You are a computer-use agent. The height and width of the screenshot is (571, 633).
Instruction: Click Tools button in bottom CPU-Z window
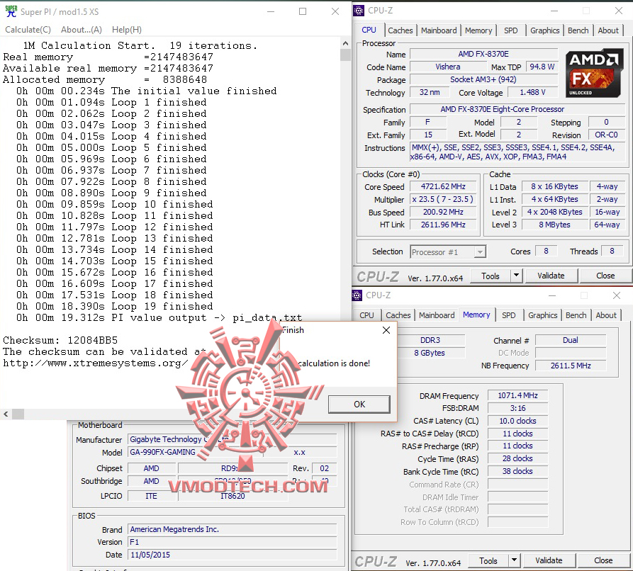click(x=488, y=560)
